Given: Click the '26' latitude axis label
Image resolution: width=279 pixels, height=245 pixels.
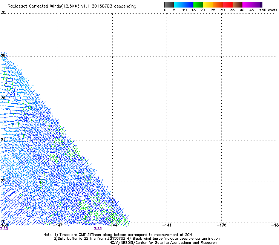Looking at the screenshot, I should 3,98.
